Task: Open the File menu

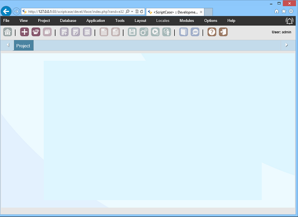Action: point(6,20)
